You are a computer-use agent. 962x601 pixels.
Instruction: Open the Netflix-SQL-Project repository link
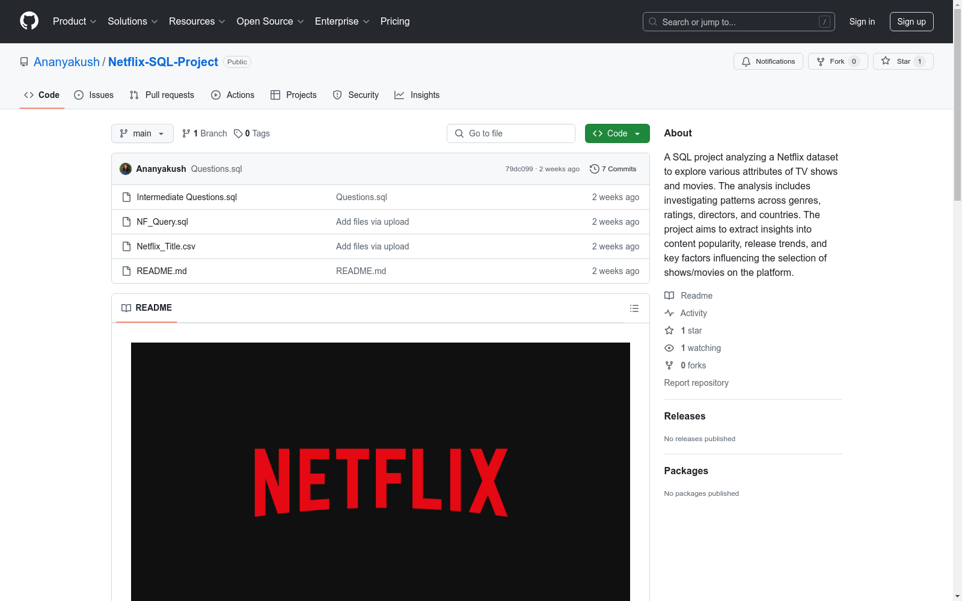click(x=163, y=62)
